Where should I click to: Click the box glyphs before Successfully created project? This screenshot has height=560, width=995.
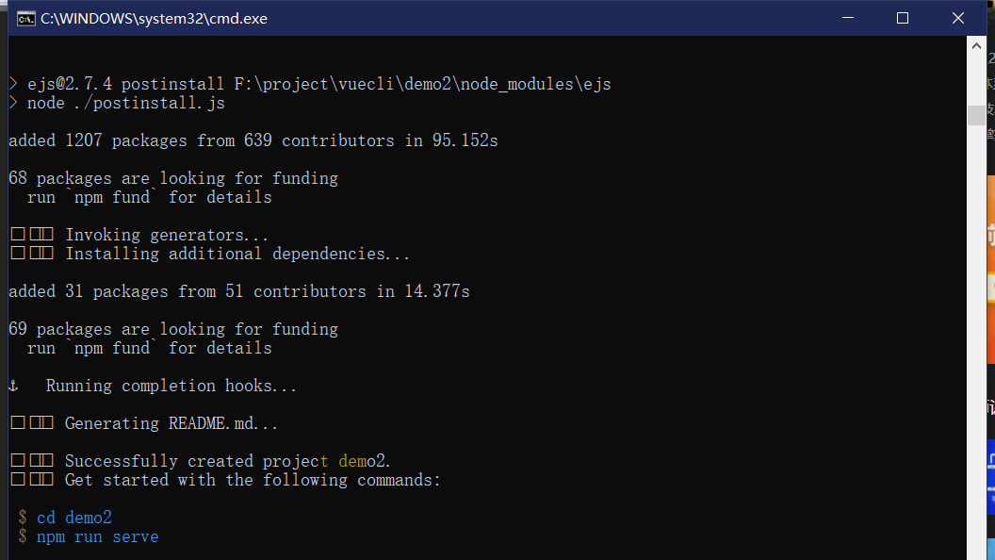point(32,460)
